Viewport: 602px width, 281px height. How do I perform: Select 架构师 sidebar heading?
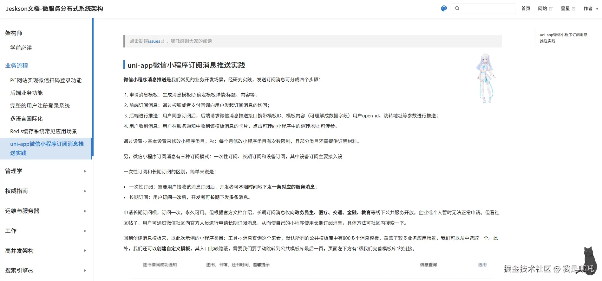point(14,33)
